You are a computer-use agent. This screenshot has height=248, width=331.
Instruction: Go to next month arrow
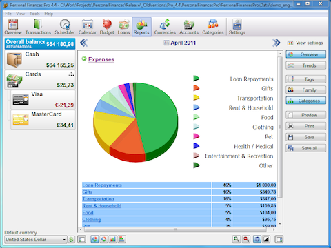[276, 43]
